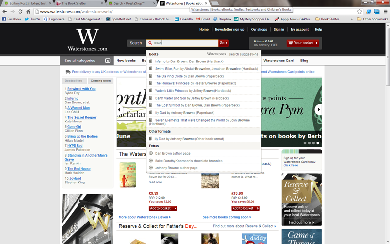390x244 pixels.
Task: Open the Bestsellers tab
Action: pyautogui.click(x=74, y=81)
